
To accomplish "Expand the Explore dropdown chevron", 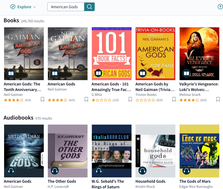I will click(34, 7).
